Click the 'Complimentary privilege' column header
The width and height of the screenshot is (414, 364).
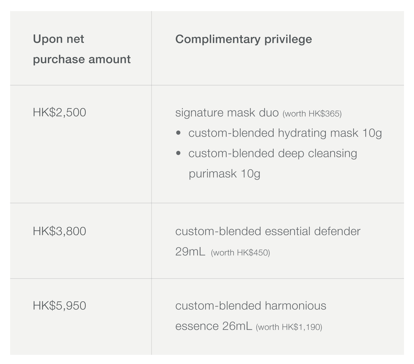tap(244, 39)
